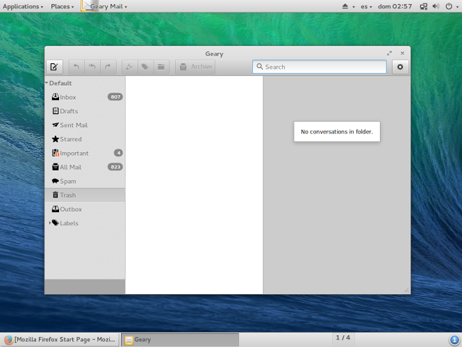462x347 pixels.
Task: Click the No conversations in folder message
Action: (337, 131)
